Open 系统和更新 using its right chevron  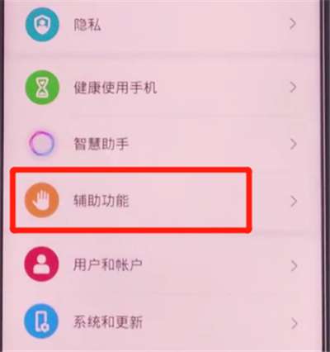click(x=295, y=324)
